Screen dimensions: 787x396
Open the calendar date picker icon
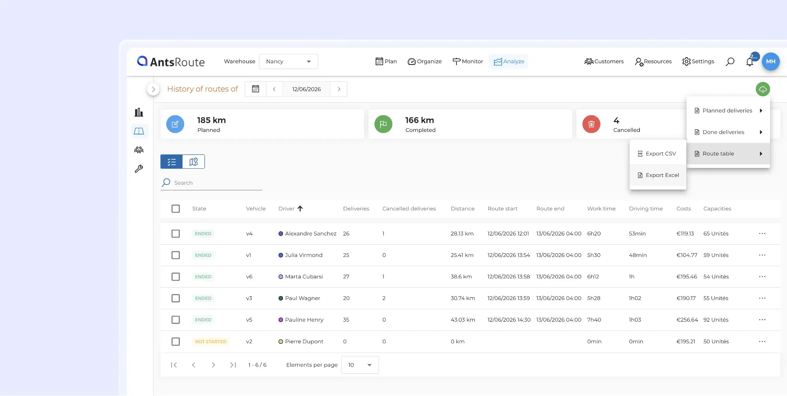(255, 89)
